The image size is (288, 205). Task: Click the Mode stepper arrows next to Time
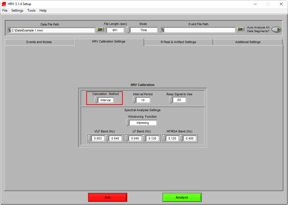click(x=128, y=30)
